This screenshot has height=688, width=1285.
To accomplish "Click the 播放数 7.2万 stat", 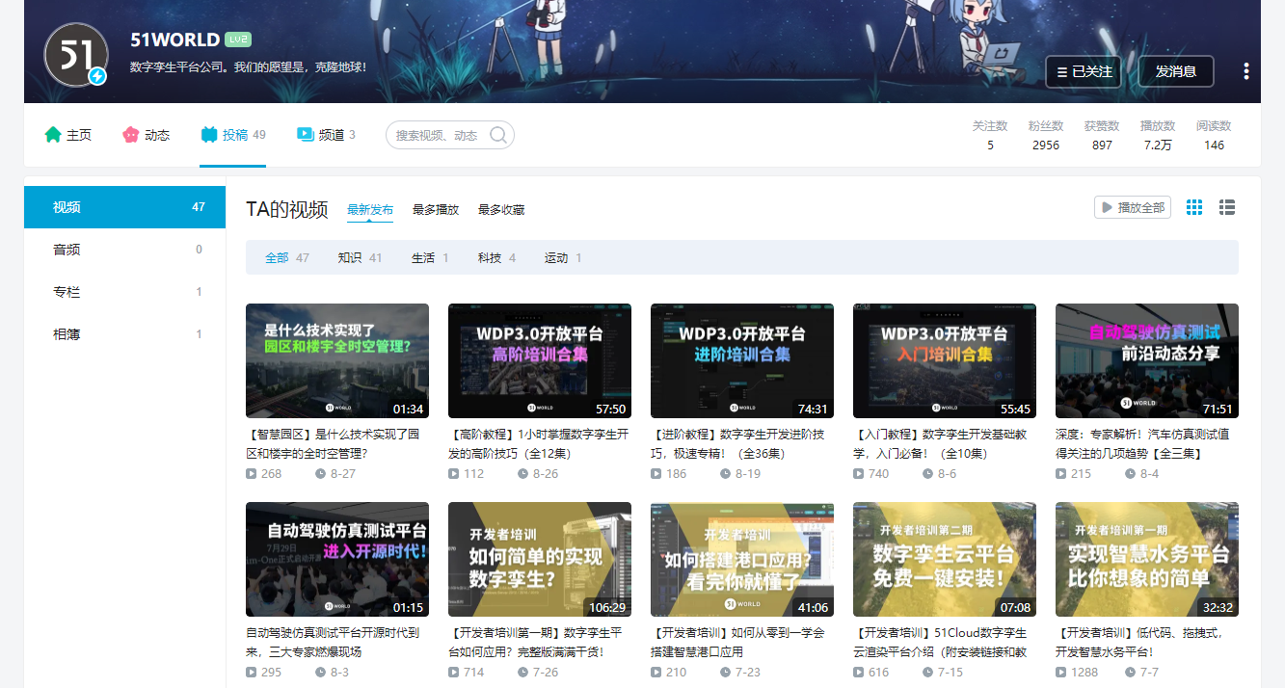I will tap(1158, 135).
